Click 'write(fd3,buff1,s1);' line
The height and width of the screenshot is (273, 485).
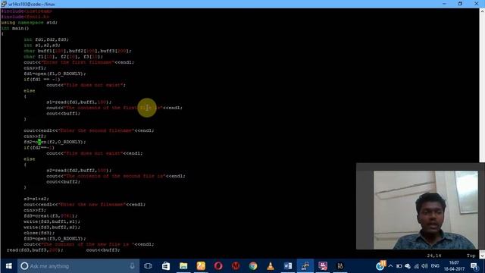click(x=52, y=221)
